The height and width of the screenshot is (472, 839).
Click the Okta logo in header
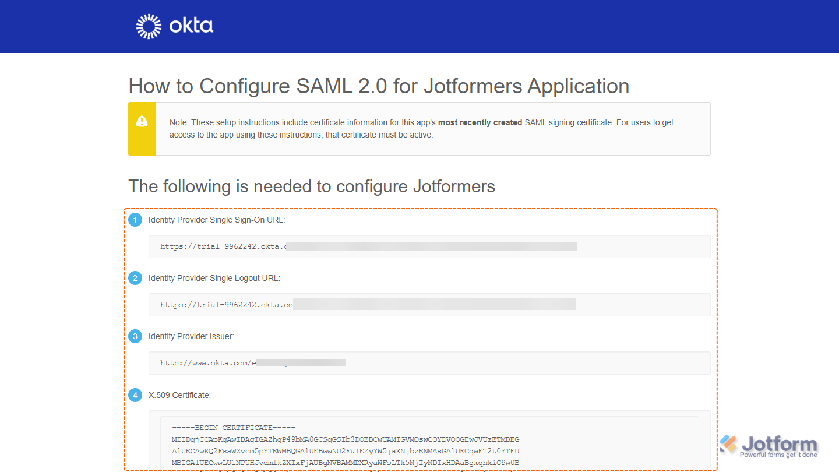coord(174,26)
